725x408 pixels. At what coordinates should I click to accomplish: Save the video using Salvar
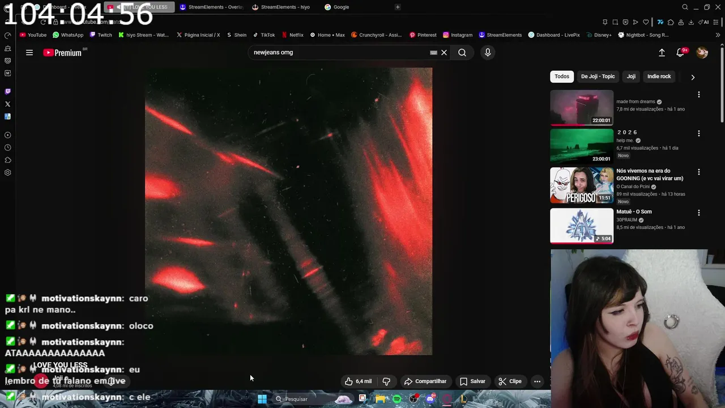click(x=472, y=381)
